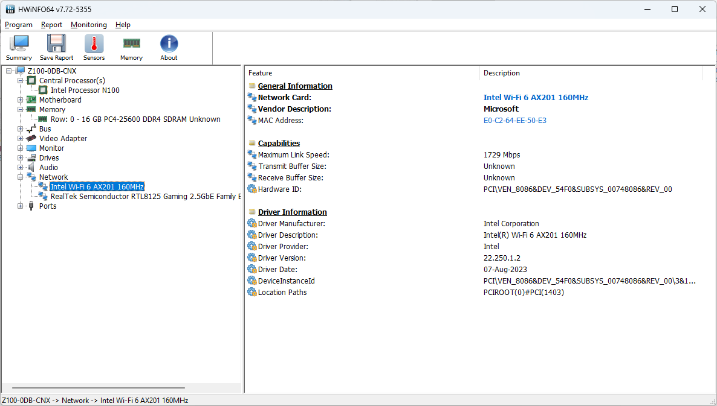
Task: Click the status bar path text
Action: point(95,401)
